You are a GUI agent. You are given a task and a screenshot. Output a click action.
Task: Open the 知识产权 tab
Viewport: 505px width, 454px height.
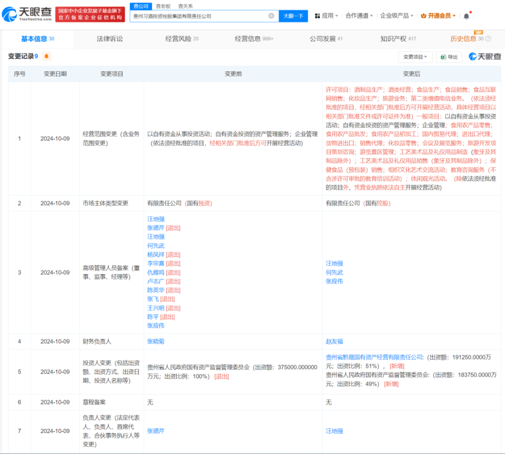point(398,39)
